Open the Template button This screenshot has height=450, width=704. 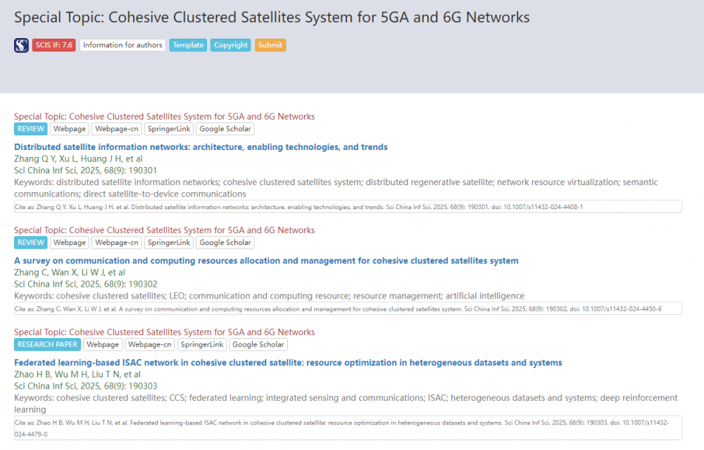(x=188, y=45)
